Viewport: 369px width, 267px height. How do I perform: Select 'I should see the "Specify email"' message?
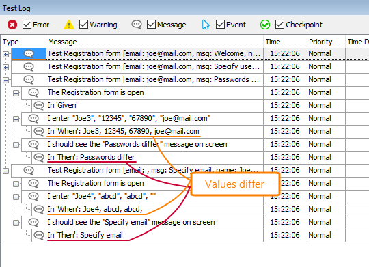click(x=131, y=222)
